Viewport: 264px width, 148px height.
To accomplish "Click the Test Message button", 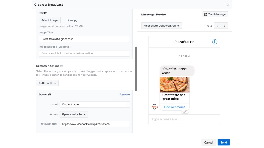I will (x=215, y=14).
